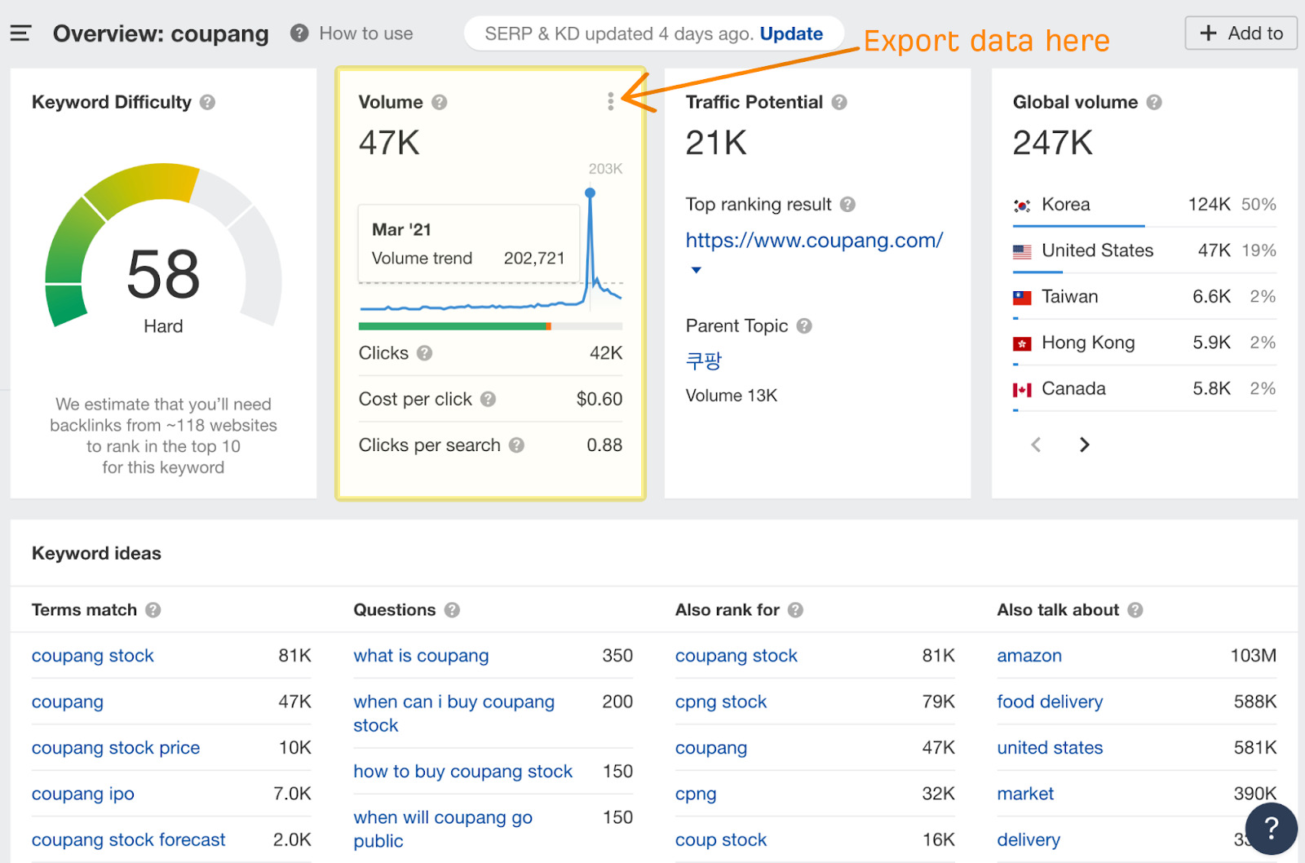The width and height of the screenshot is (1305, 863).
Task: Click the Mar '21 spike on the volume chart
Action: coord(591,193)
